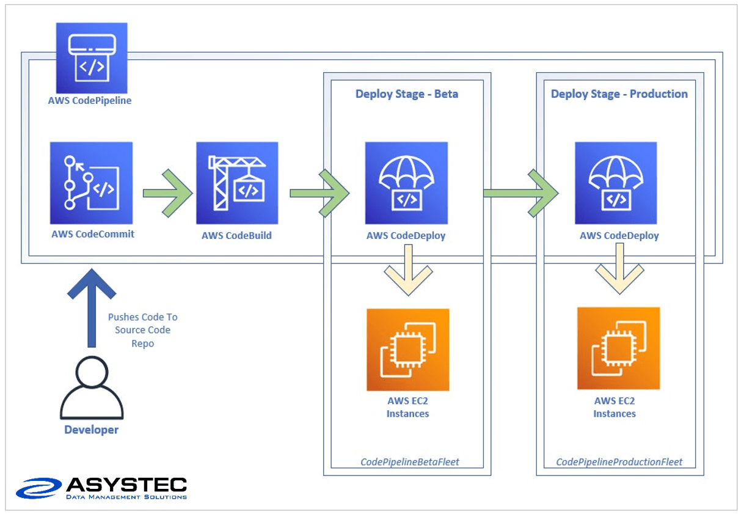The width and height of the screenshot is (744, 517).
Task: Click the "AWS CodeCommit" label
Action: pos(93,234)
